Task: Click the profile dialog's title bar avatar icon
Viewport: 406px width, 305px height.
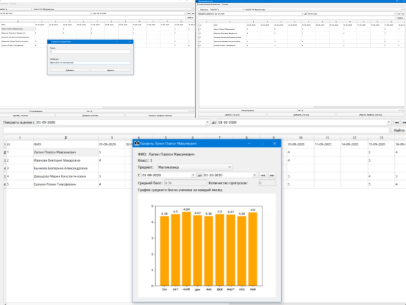Action: point(137,143)
